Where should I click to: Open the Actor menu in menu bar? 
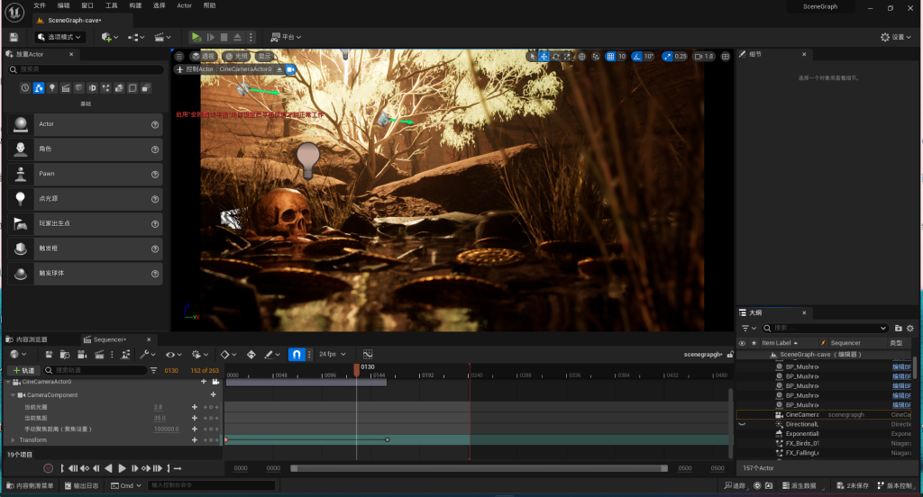(x=184, y=6)
